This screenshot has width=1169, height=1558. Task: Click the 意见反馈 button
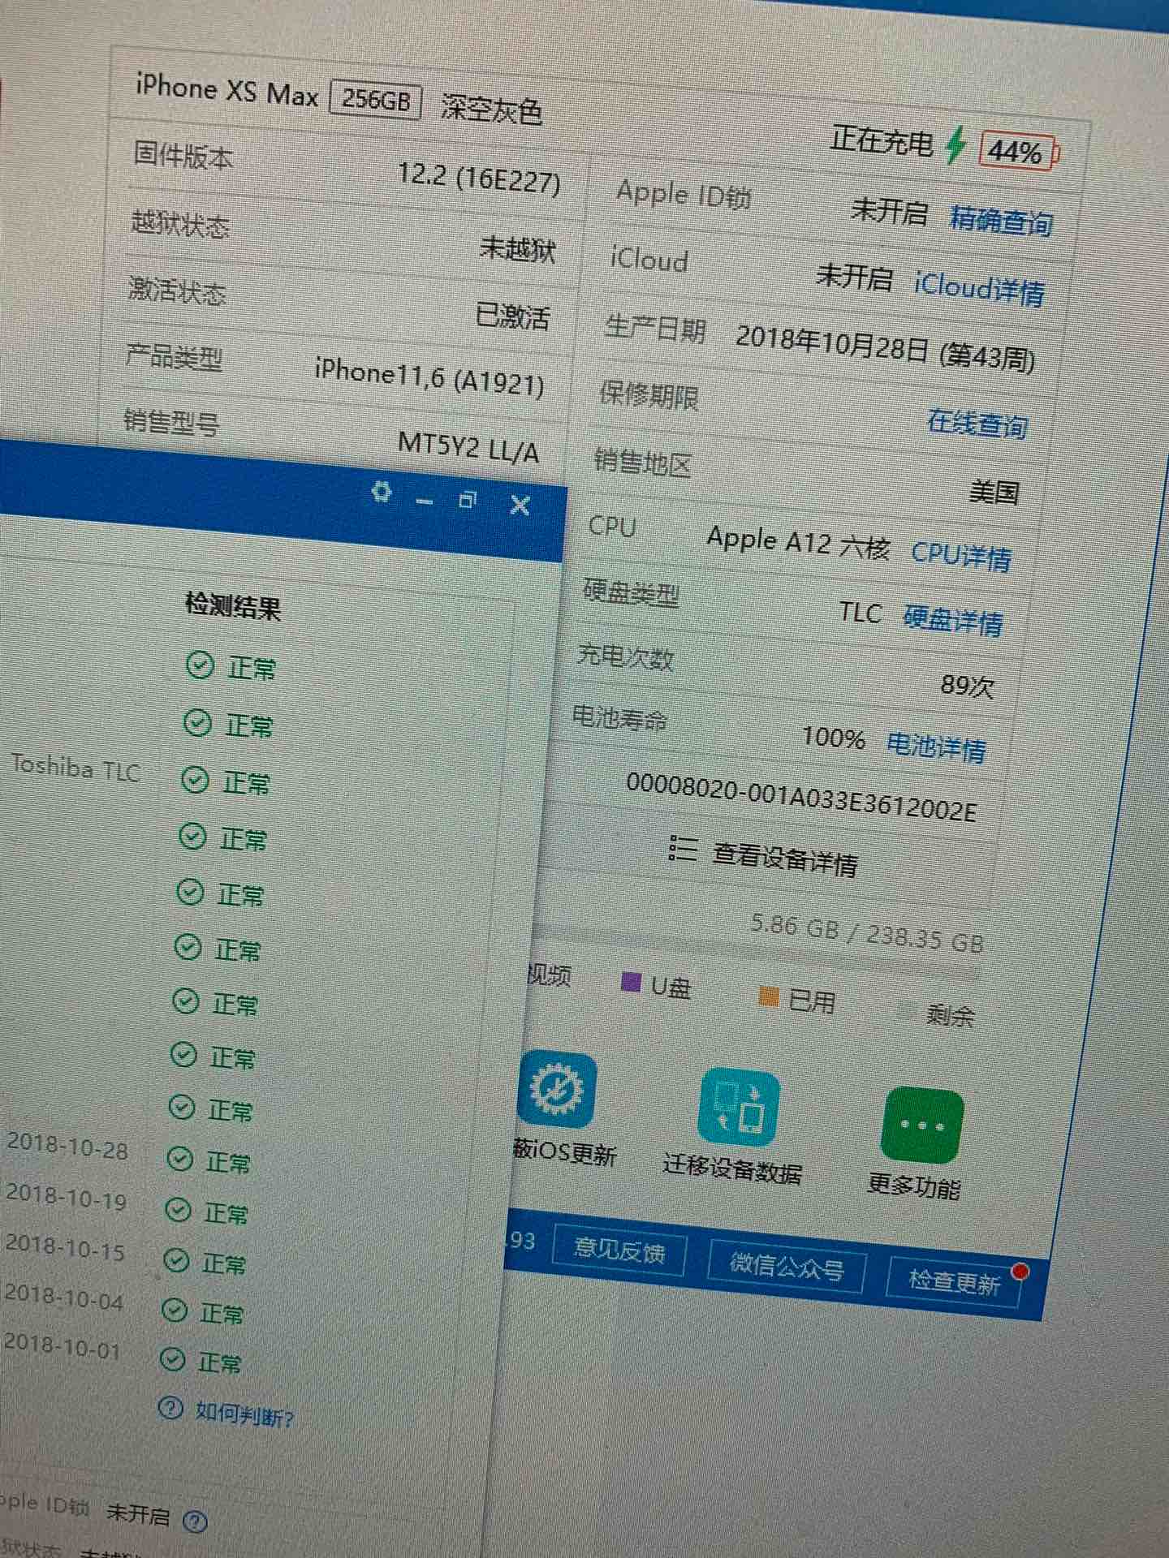click(619, 1250)
